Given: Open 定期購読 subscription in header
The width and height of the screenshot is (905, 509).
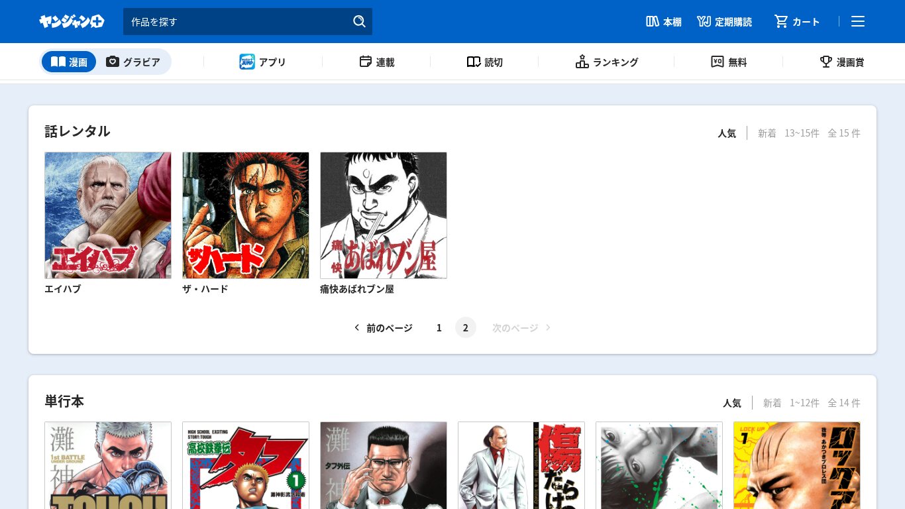Looking at the screenshot, I should tap(724, 22).
